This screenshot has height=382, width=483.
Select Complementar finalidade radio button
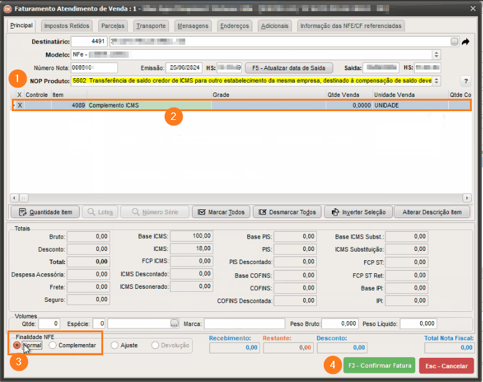53,345
